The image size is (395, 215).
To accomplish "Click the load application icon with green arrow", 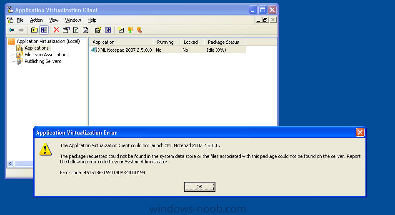I will click(x=130, y=30).
